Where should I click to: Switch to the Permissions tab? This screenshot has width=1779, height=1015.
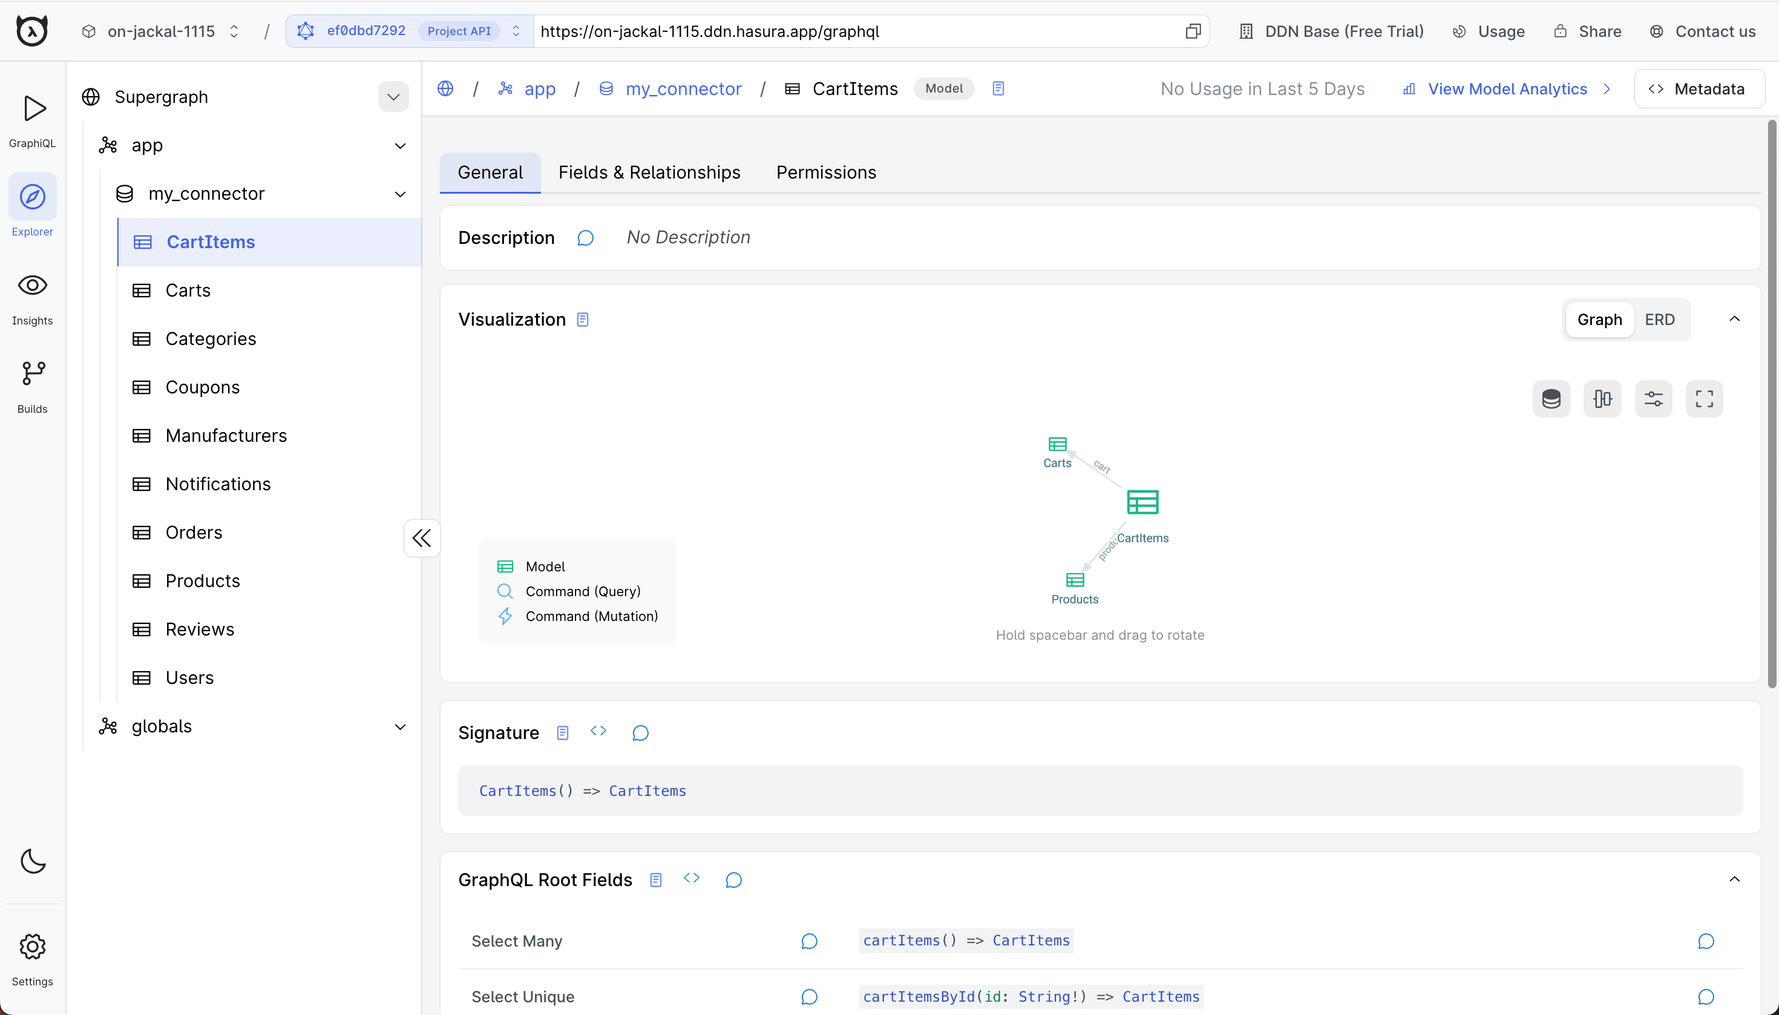(x=826, y=172)
